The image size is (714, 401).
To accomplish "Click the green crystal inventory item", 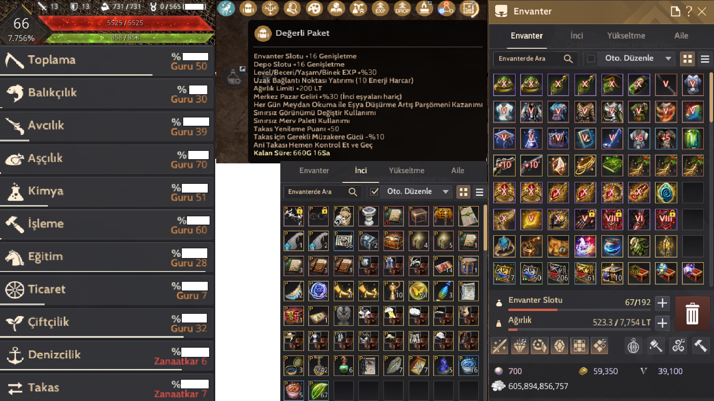I will coord(693,138).
